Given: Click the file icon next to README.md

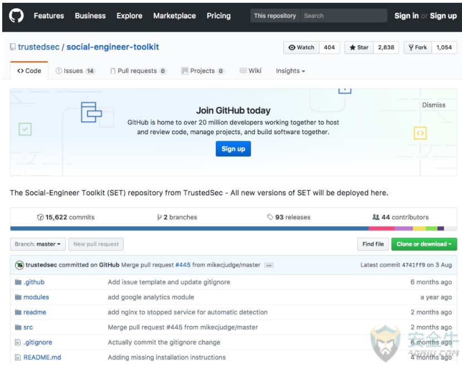Looking at the screenshot, I should point(18,357).
